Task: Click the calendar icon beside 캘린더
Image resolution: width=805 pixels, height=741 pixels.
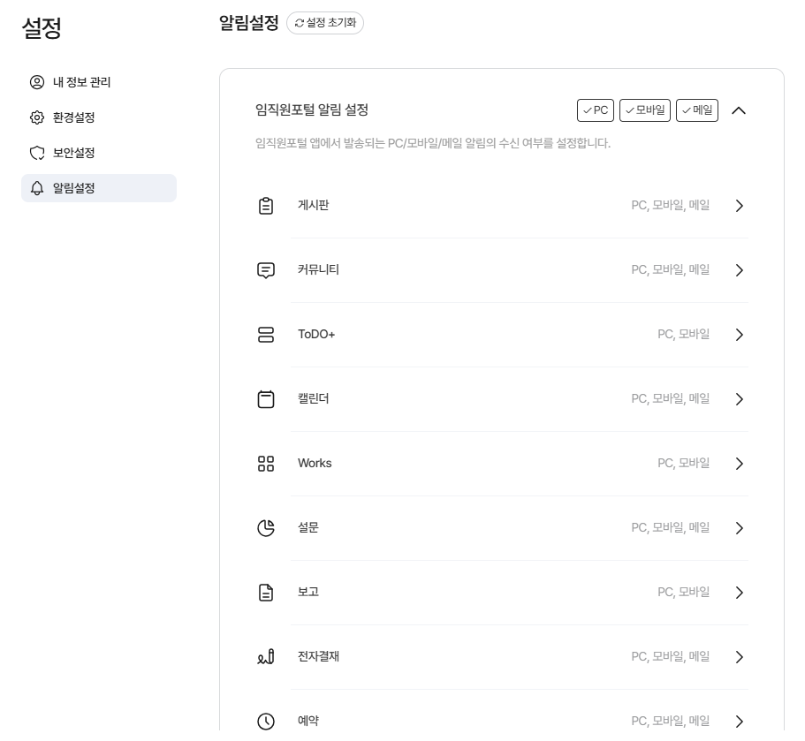Action: tap(266, 399)
